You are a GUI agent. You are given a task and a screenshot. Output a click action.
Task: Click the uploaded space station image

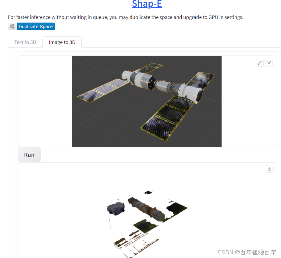click(x=147, y=101)
